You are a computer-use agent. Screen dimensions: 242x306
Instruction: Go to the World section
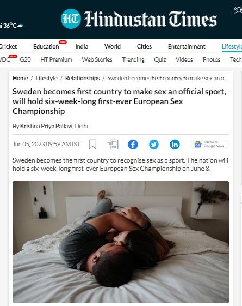(x=113, y=46)
